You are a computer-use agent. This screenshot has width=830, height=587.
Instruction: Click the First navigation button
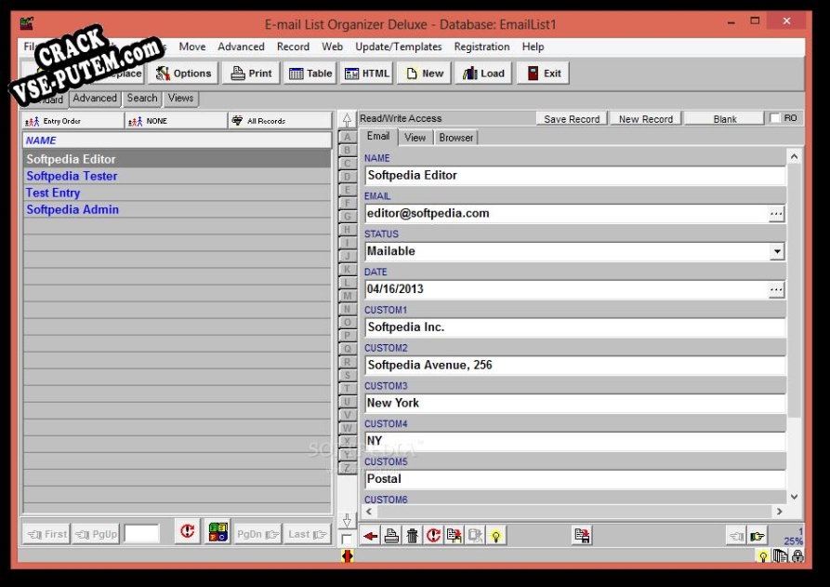pos(47,534)
